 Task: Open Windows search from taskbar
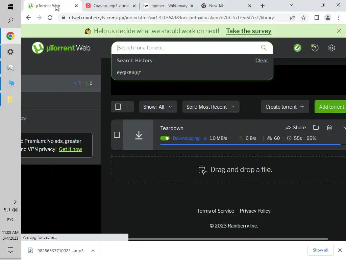pyautogui.click(x=10, y=20)
